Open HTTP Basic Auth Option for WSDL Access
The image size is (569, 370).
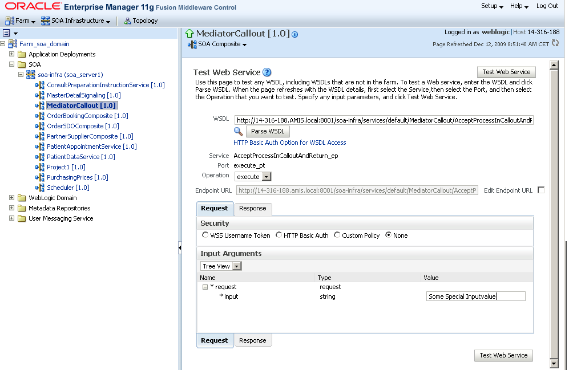coord(289,143)
